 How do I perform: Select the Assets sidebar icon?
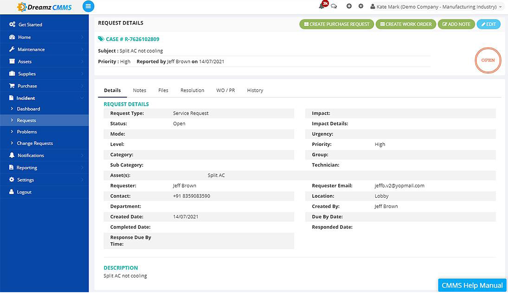click(x=12, y=61)
